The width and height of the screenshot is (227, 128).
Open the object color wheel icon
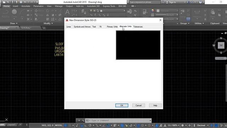point(153,11)
